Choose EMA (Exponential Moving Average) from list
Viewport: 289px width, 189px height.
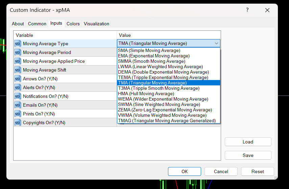[x=154, y=56]
